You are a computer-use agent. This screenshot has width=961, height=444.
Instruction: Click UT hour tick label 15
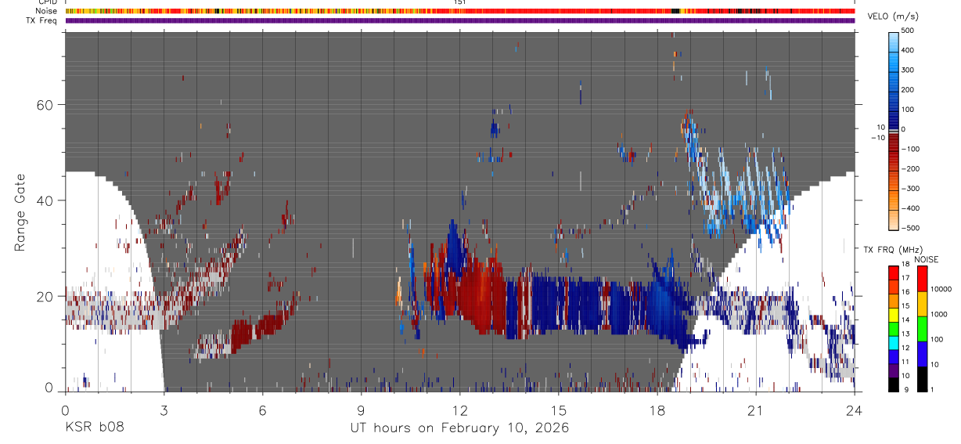[559, 410]
